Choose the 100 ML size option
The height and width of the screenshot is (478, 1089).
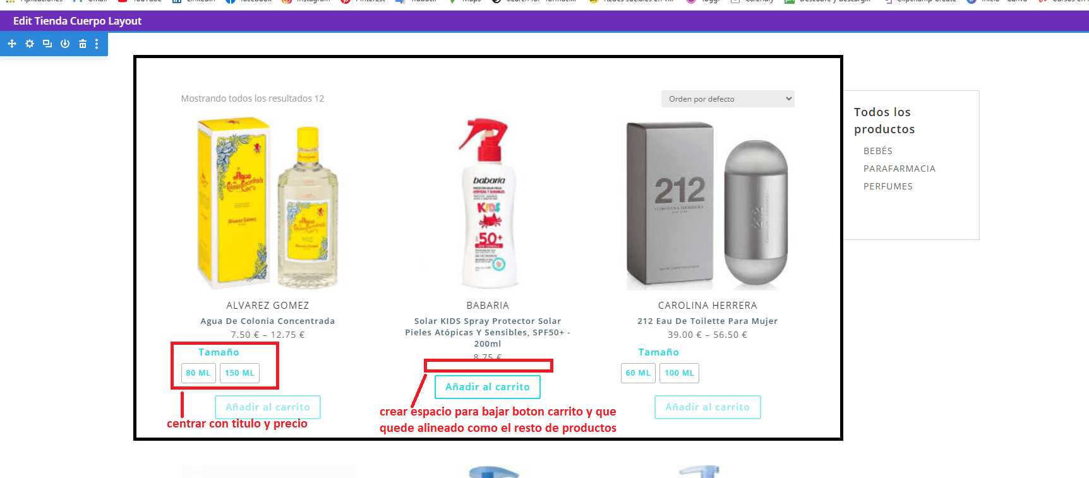679,373
